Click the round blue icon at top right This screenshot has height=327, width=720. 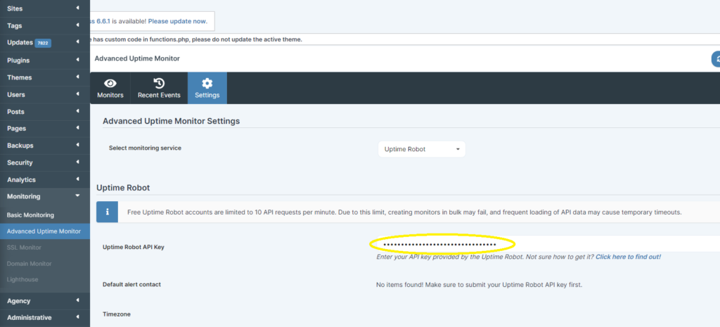click(716, 59)
